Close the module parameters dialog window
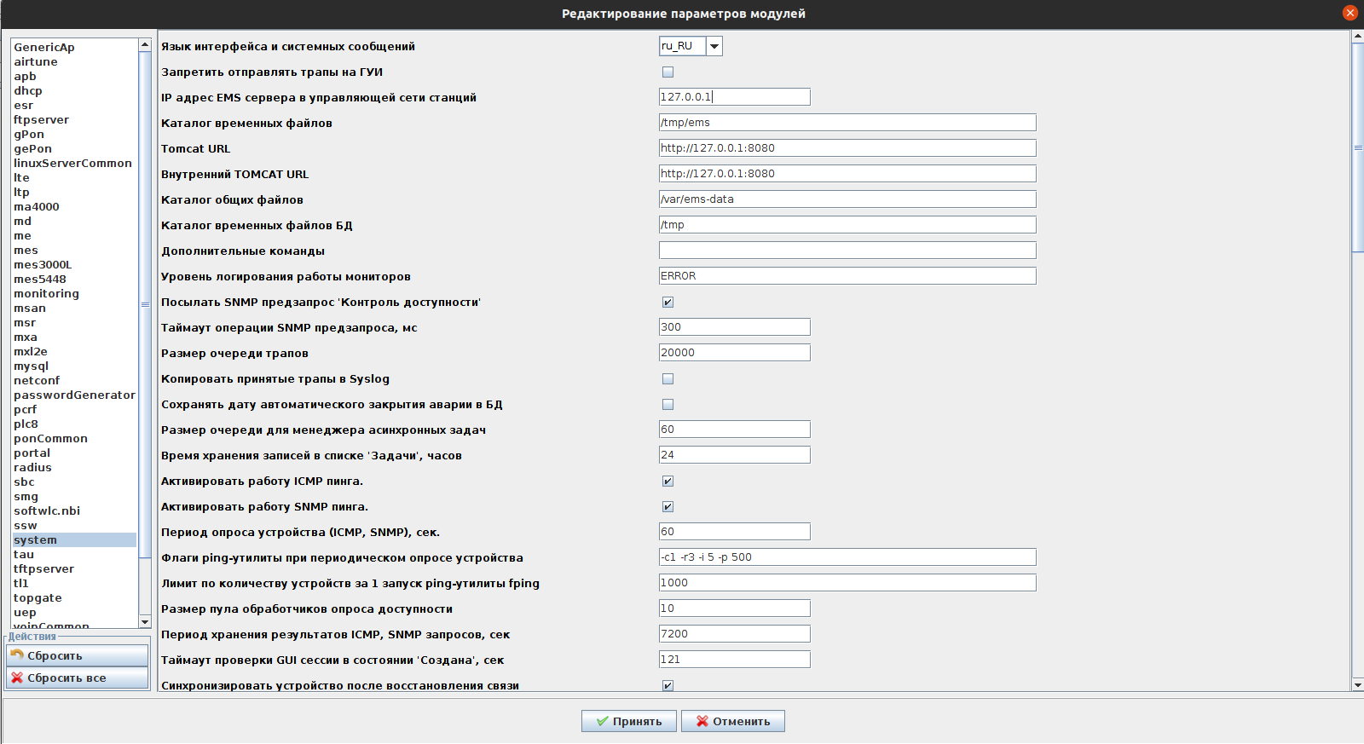This screenshot has width=1364, height=744. point(1350,13)
